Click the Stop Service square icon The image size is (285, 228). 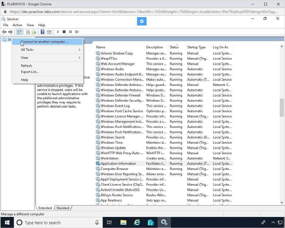click(64, 32)
